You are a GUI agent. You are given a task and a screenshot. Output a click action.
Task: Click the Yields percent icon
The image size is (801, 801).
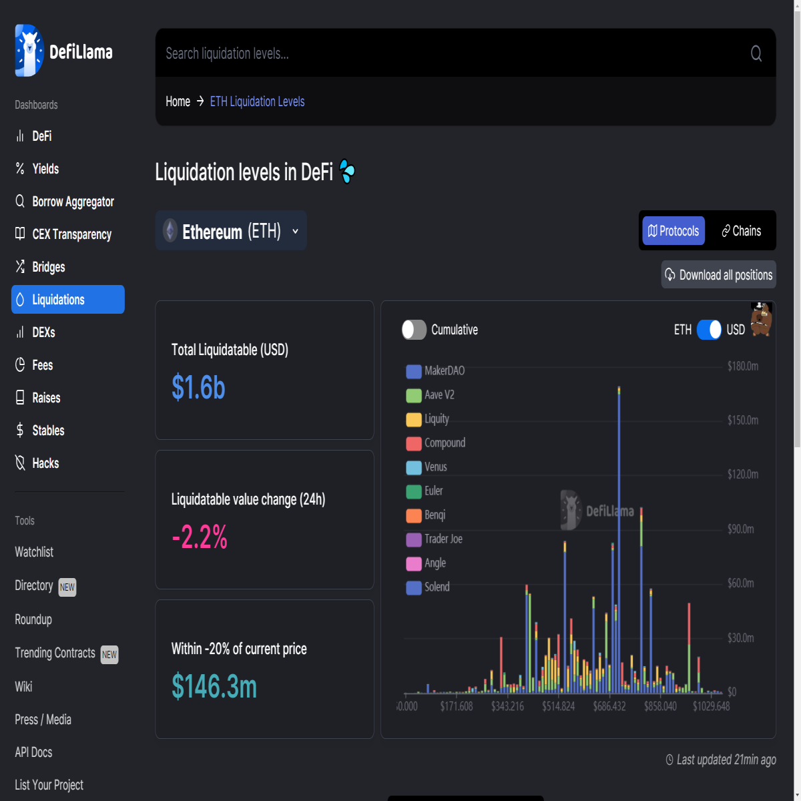coord(20,169)
